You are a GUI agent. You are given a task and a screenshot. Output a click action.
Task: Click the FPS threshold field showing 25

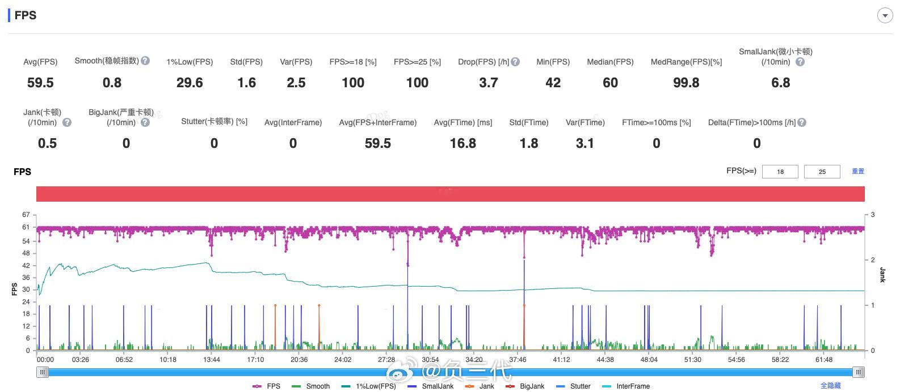[822, 172]
